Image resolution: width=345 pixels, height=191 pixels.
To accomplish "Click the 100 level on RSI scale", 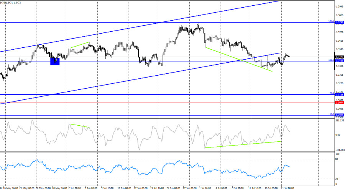I will 337,154.
